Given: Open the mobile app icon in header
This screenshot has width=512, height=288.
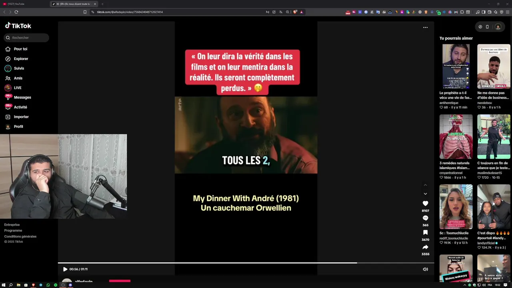Looking at the screenshot, I should (487, 27).
